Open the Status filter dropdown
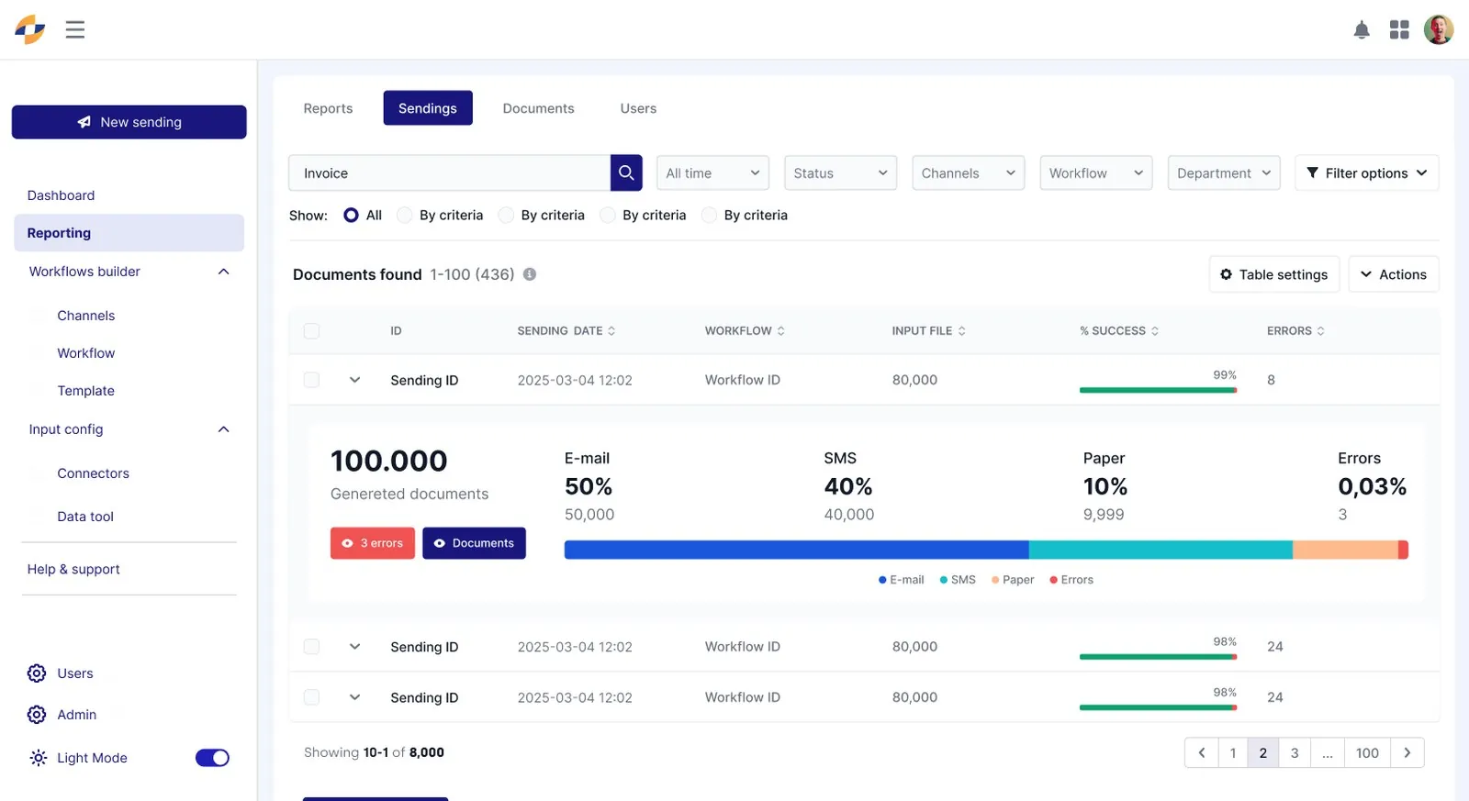This screenshot has width=1469, height=801. [x=840, y=172]
